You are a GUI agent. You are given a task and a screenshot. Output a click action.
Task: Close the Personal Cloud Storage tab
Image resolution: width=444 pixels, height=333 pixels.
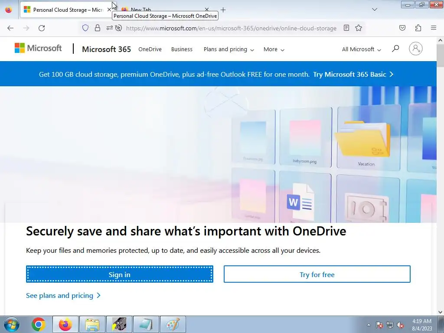point(109,10)
